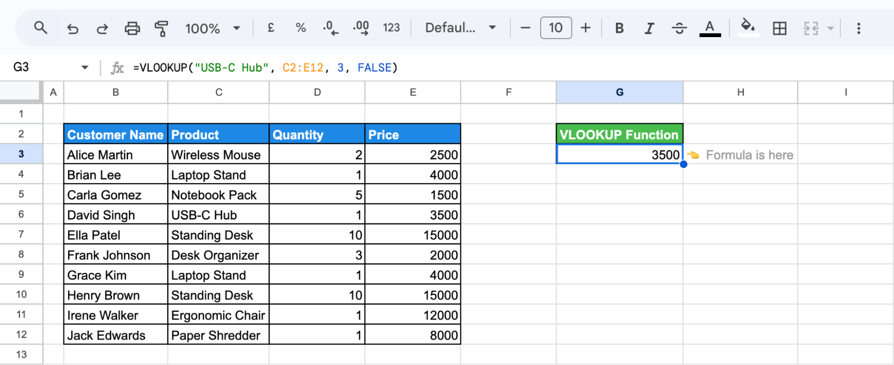
Task: Click the USB-C Hub cell
Action: coord(219,215)
